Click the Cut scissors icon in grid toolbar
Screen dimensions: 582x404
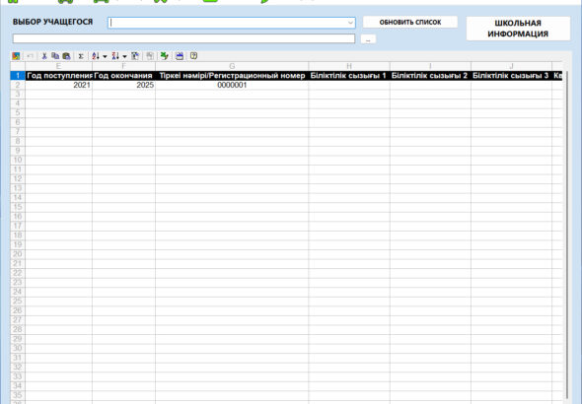[x=44, y=56]
